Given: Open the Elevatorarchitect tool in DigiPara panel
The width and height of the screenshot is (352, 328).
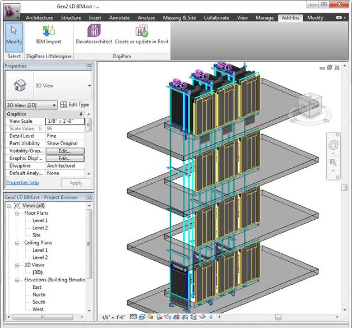Looking at the screenshot, I should point(94,35).
